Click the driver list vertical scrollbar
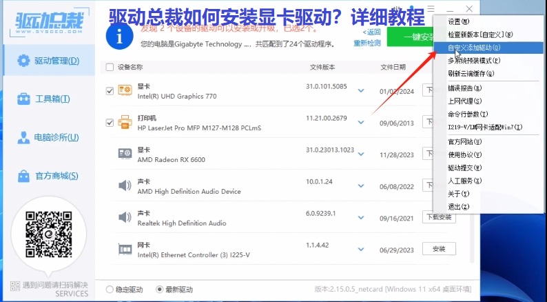The height and width of the screenshot is (302, 547). [x=472, y=237]
